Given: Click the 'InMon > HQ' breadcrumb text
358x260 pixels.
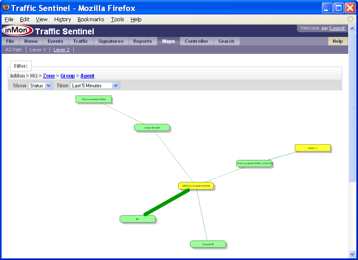Looking at the screenshot, I should point(24,76).
